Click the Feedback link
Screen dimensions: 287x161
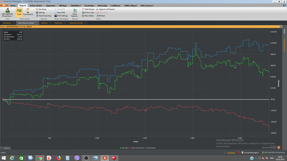(x=231, y=152)
